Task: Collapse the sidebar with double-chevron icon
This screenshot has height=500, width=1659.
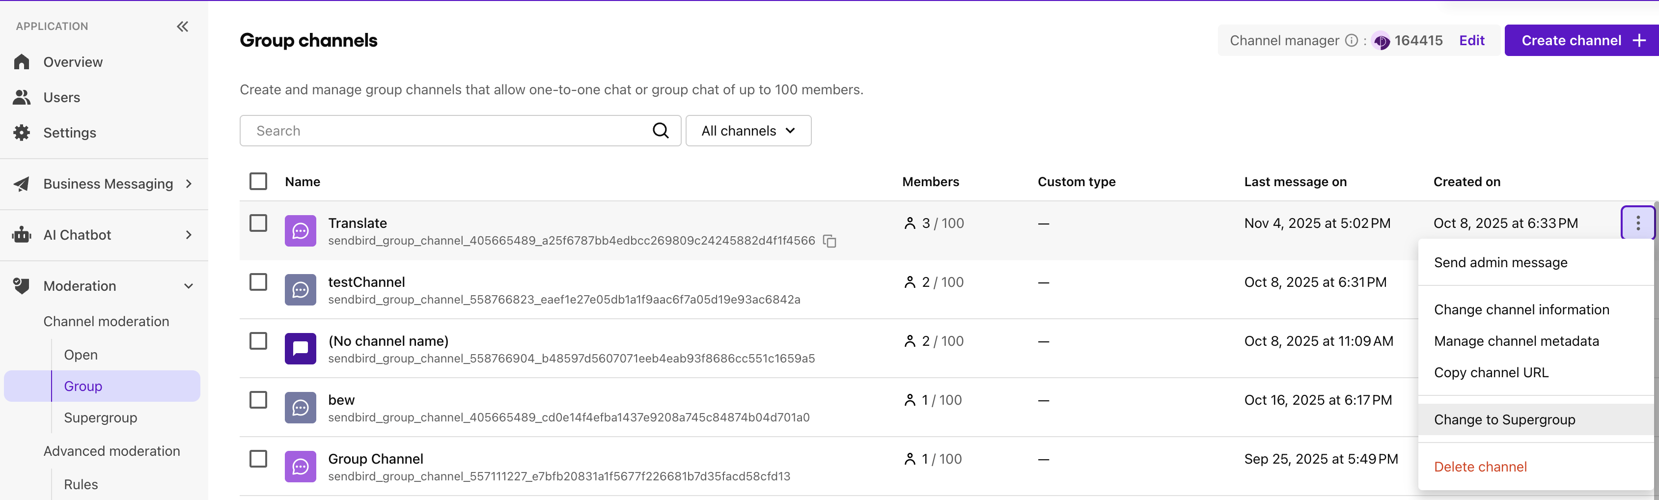Action: click(183, 27)
